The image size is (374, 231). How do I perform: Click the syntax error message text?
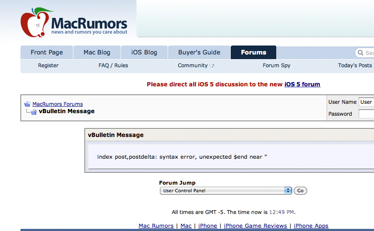[182, 157]
